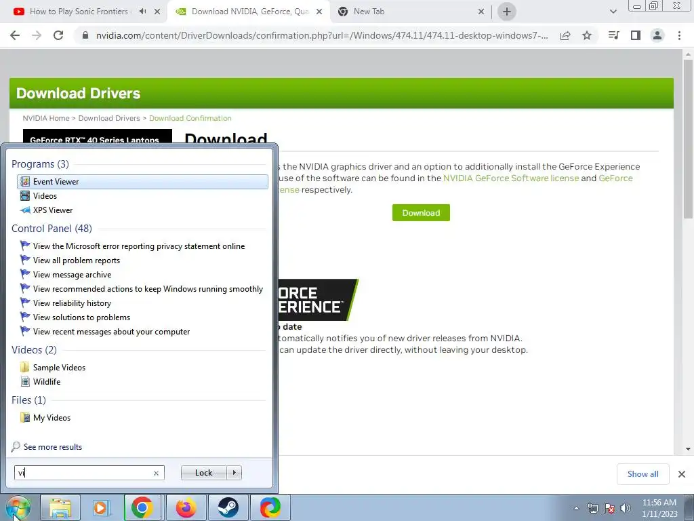Open a new browser tab with plus button
694x521 pixels.
pyautogui.click(x=507, y=12)
